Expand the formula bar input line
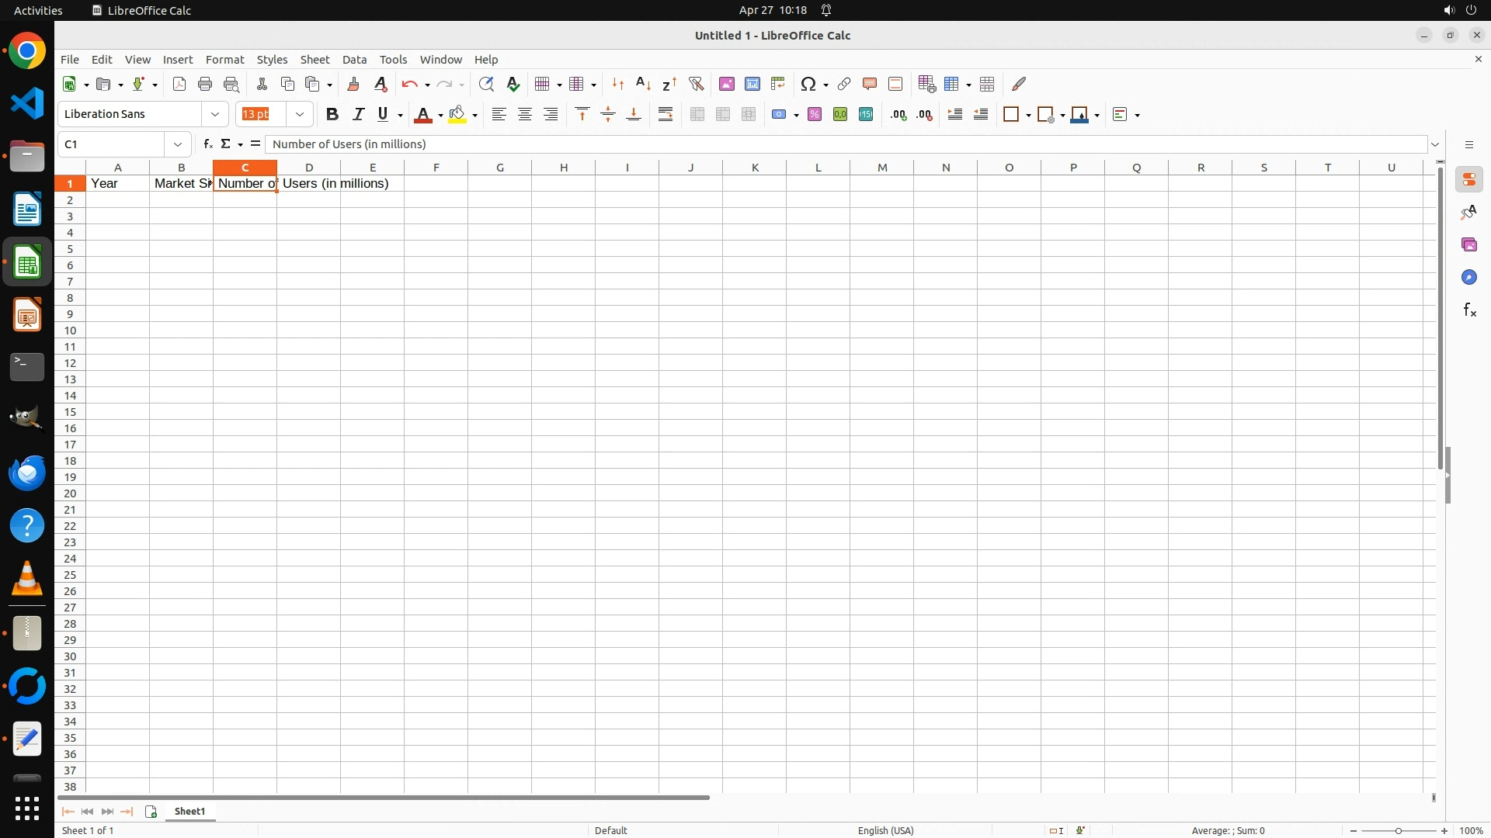This screenshot has height=838, width=1491. tap(1435, 144)
